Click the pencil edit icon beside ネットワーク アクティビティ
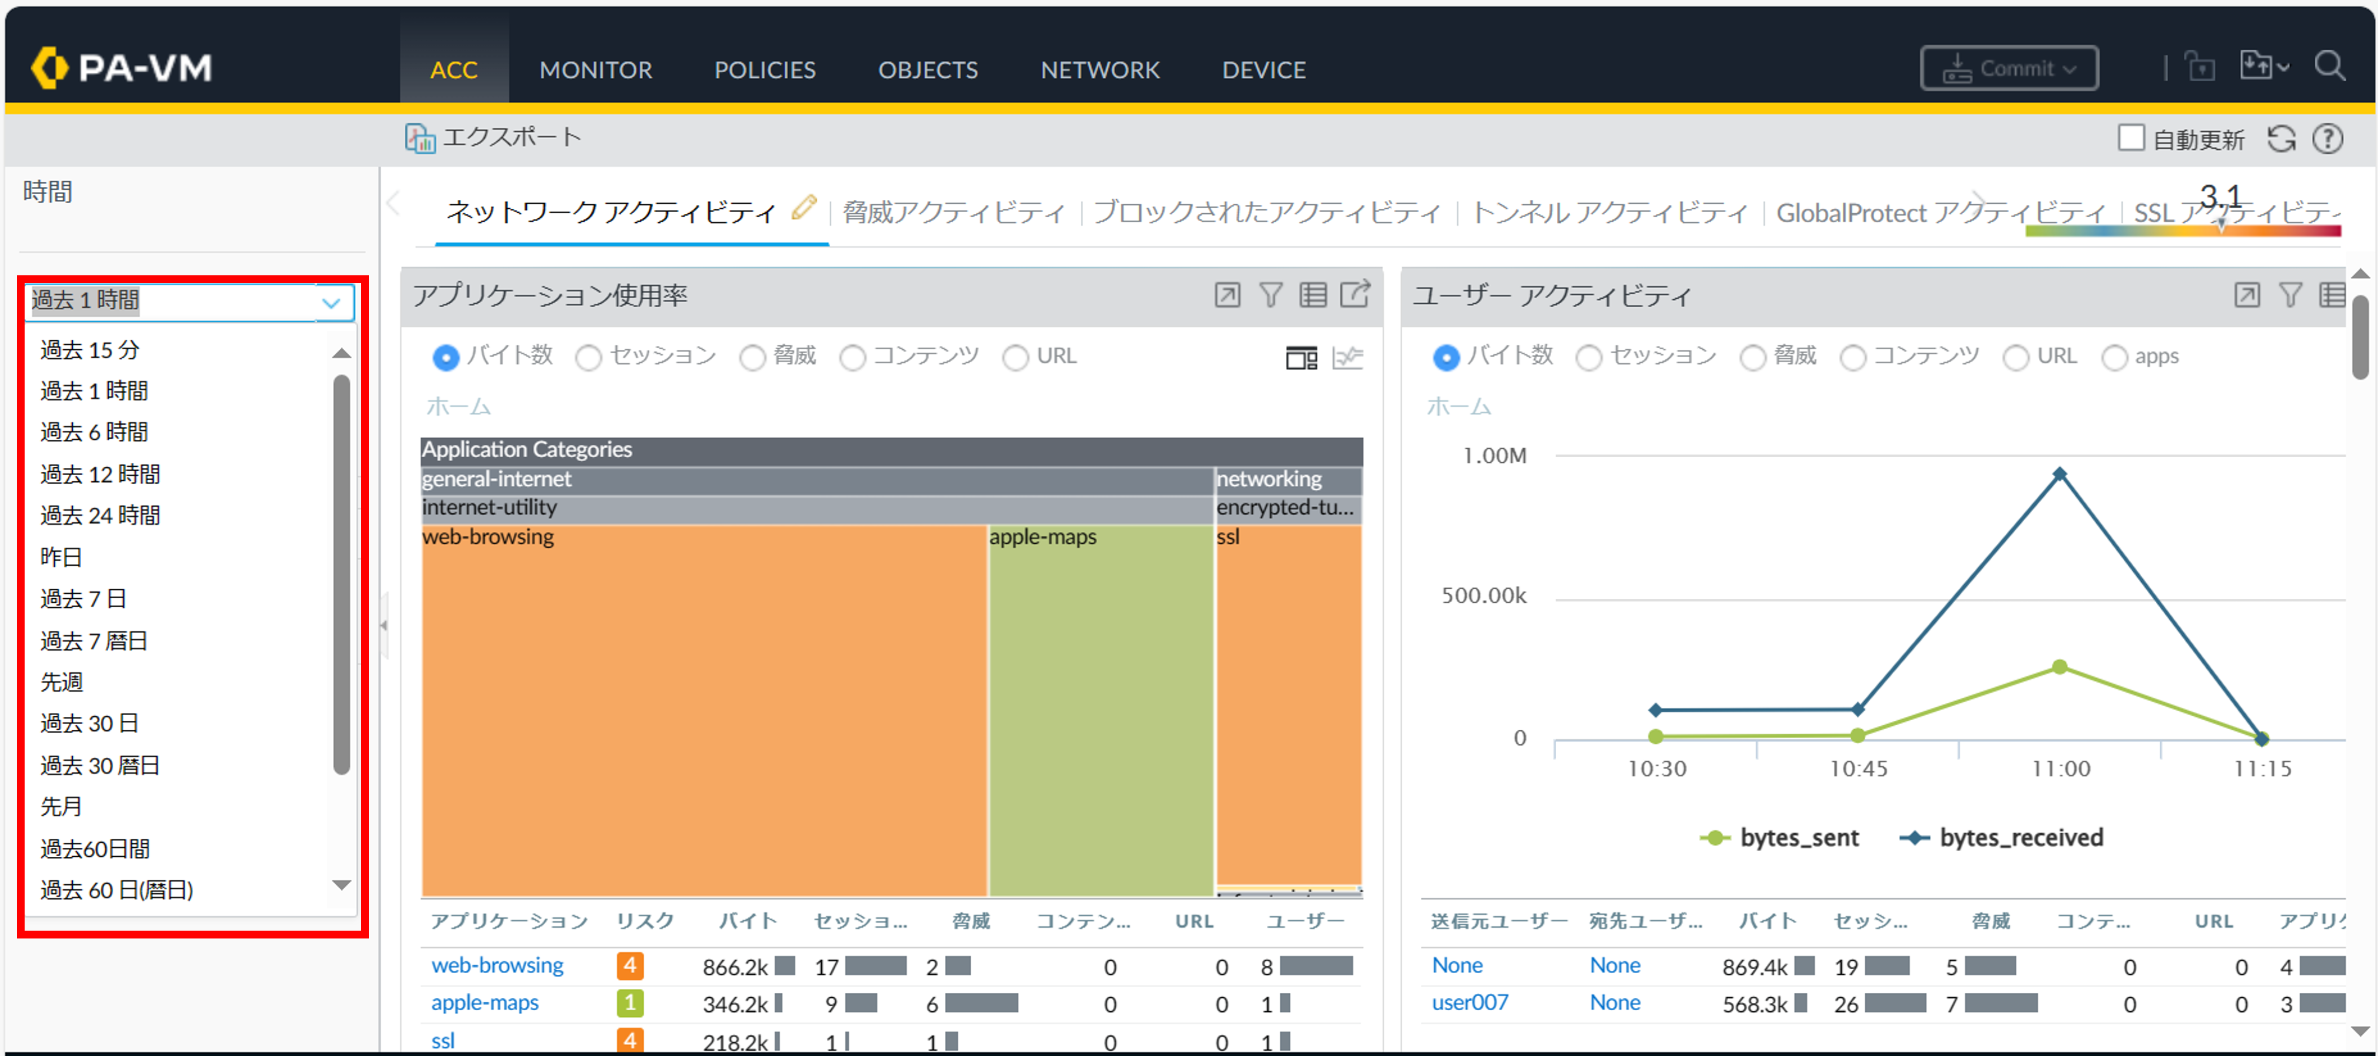The width and height of the screenshot is (2378, 1056). point(803,209)
